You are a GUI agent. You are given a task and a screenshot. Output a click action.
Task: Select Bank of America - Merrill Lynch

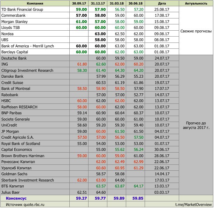pyautogui.click(x=28, y=46)
